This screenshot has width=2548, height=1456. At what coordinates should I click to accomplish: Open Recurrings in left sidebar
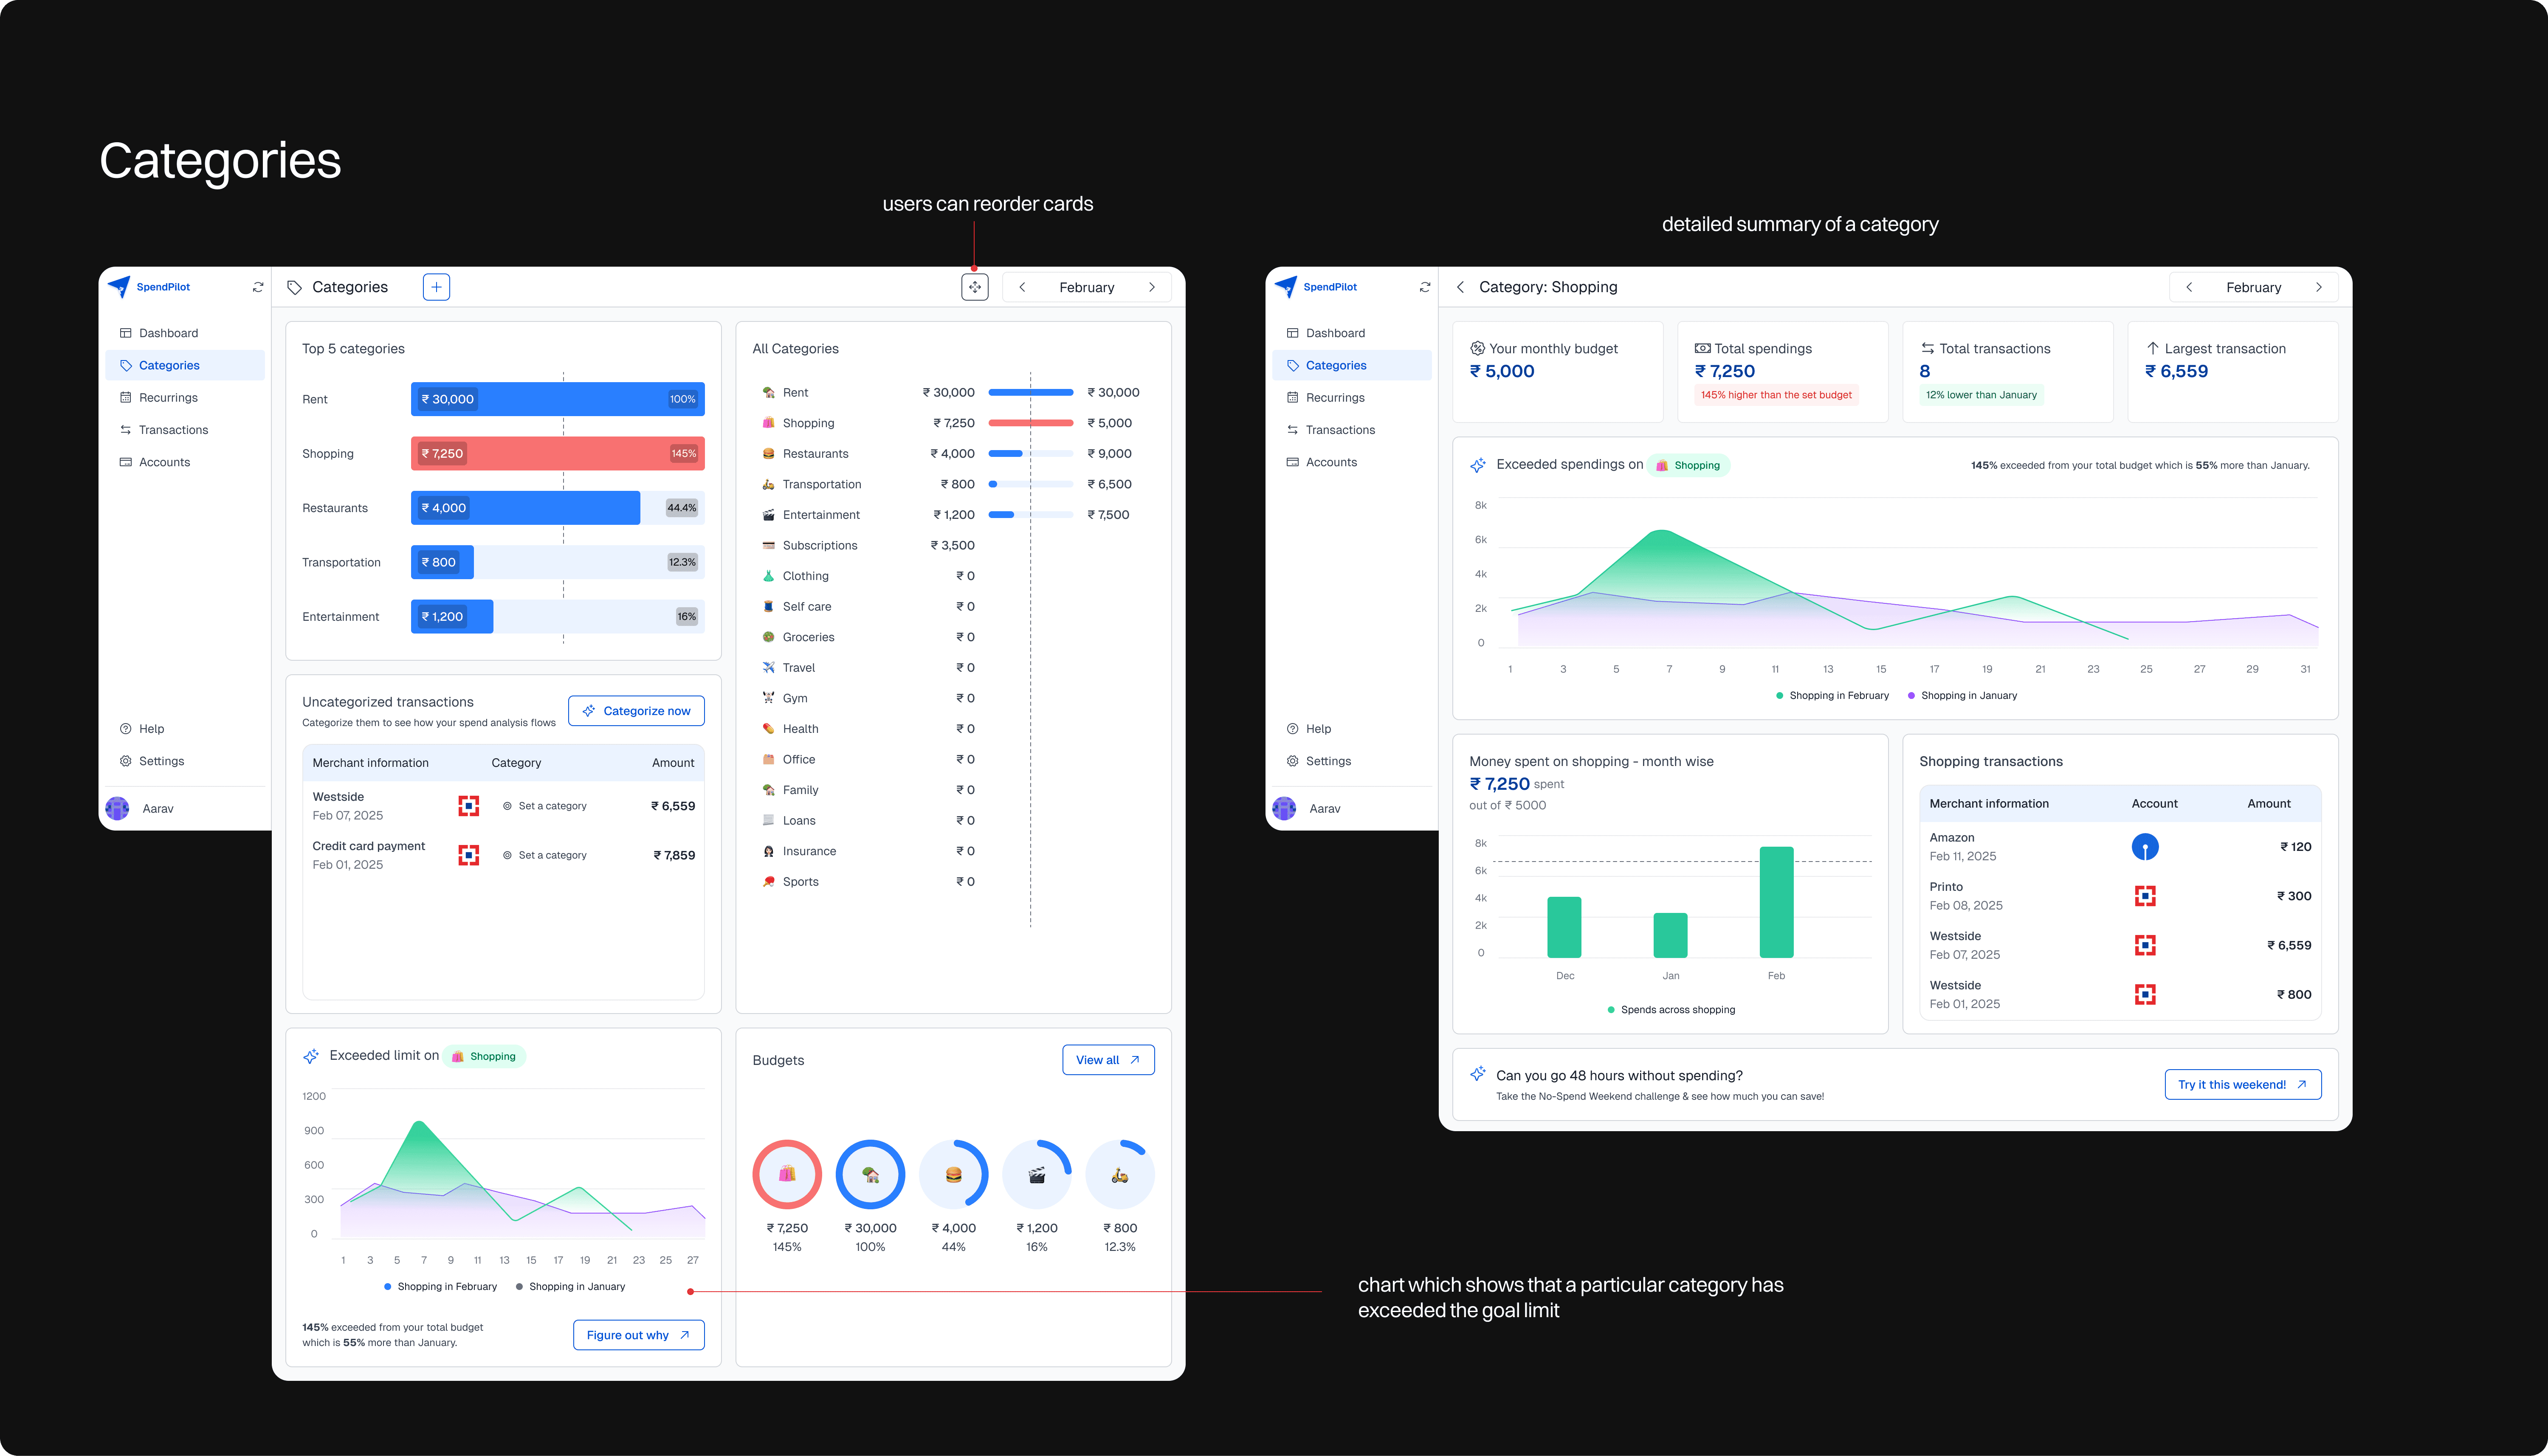168,398
